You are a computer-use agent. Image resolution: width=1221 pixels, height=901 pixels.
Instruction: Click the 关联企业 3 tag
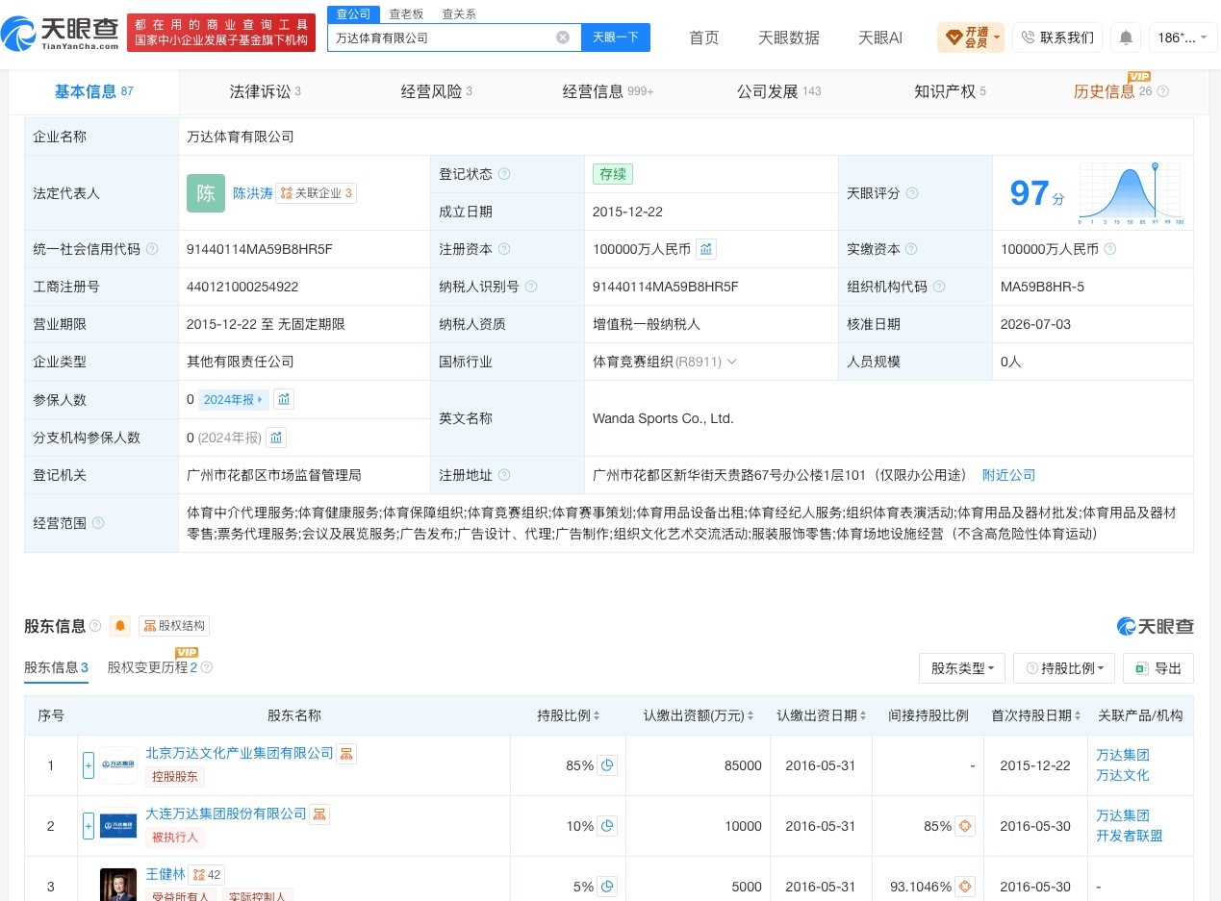pyautogui.click(x=317, y=193)
